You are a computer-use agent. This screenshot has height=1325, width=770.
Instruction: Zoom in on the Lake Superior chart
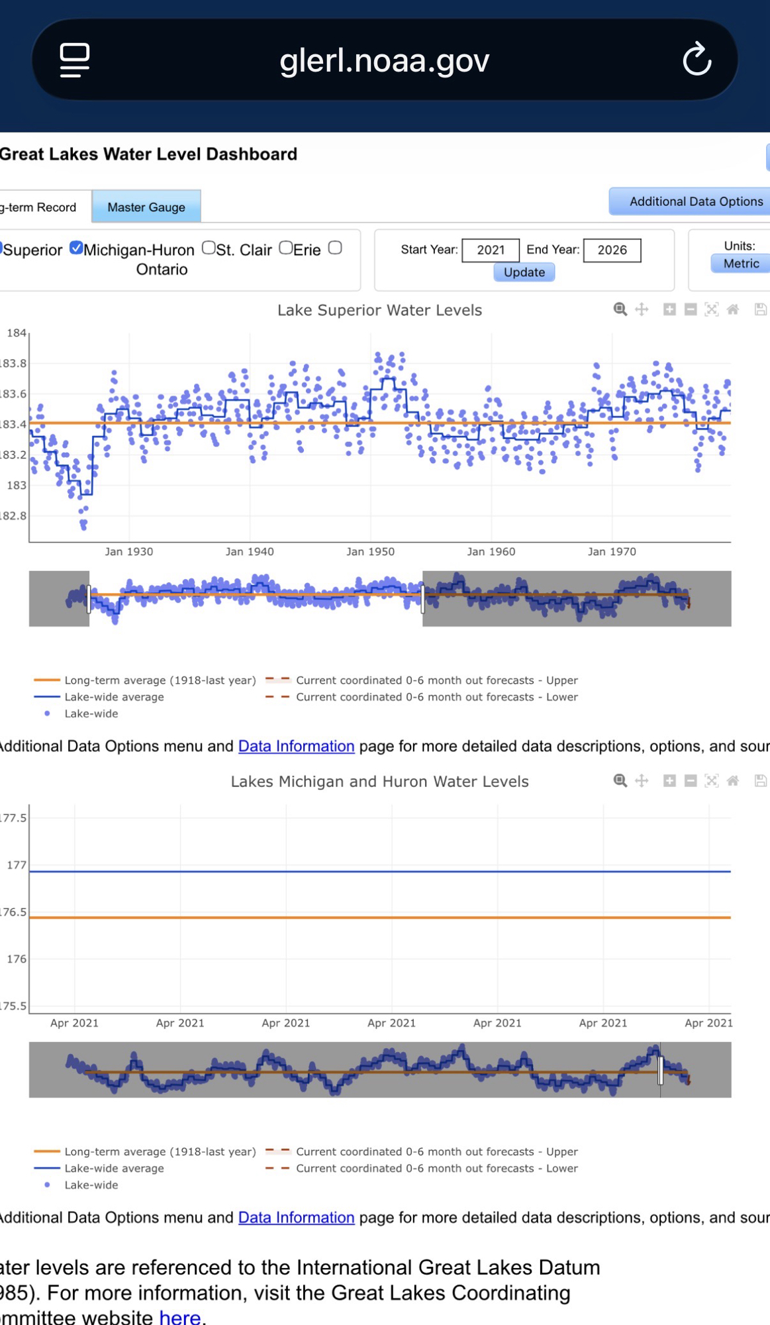(669, 309)
